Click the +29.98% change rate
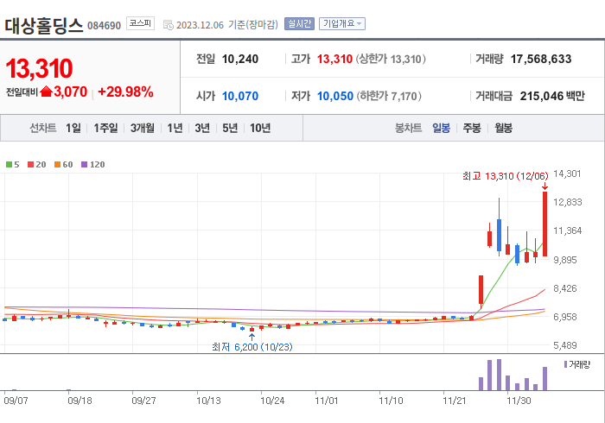The image size is (605, 423). (126, 92)
